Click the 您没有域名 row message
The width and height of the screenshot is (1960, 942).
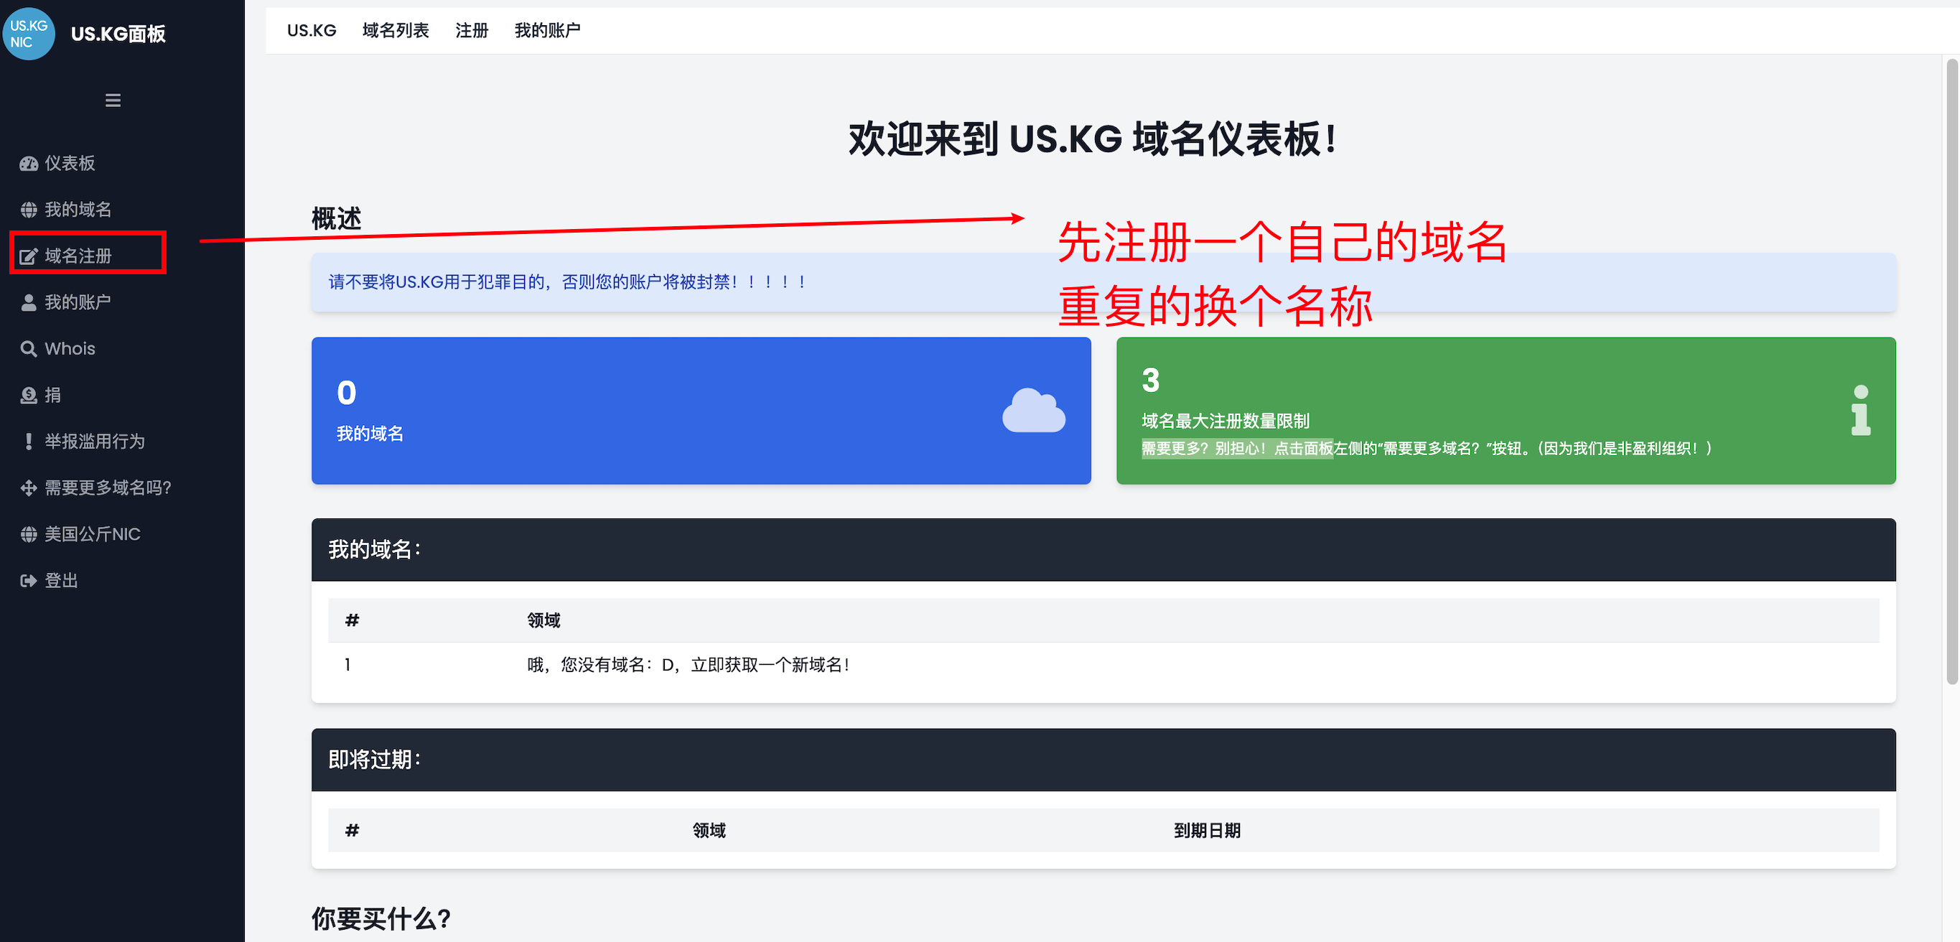click(x=689, y=666)
